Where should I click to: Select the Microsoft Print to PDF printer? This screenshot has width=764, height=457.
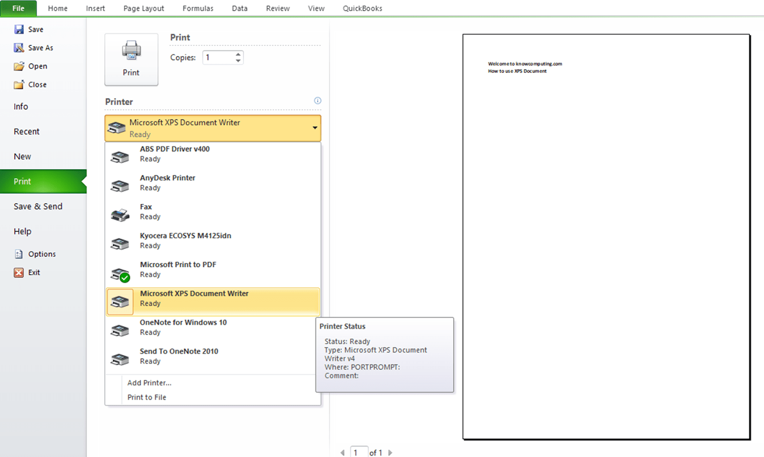[178, 269]
